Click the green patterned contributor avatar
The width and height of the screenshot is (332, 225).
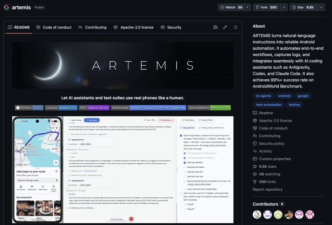[278, 214]
